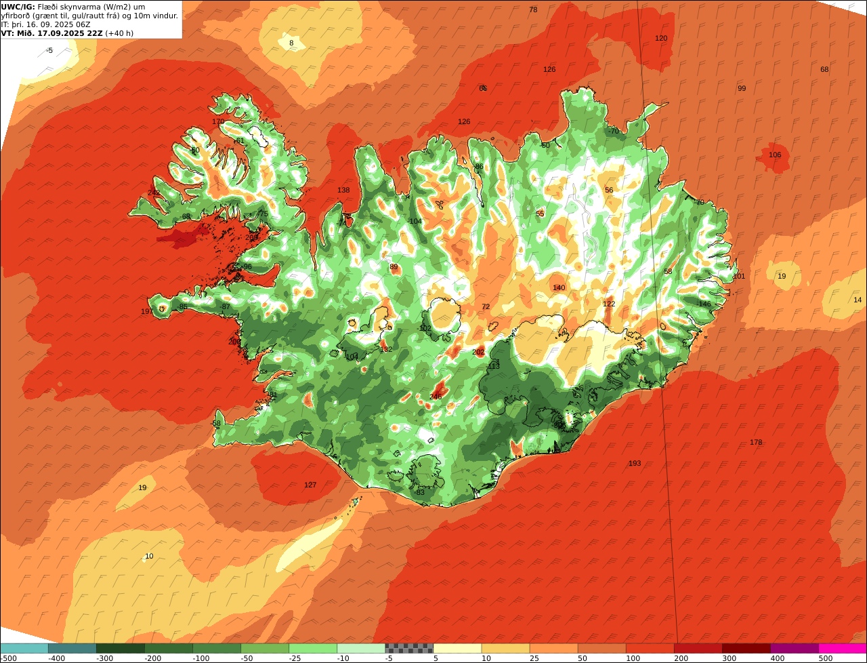Click the purple 400 to 500 legend swatch

pyautogui.click(x=795, y=648)
